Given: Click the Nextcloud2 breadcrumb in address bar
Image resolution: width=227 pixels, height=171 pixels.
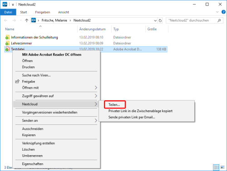Looking at the screenshot, I should coord(82,20).
